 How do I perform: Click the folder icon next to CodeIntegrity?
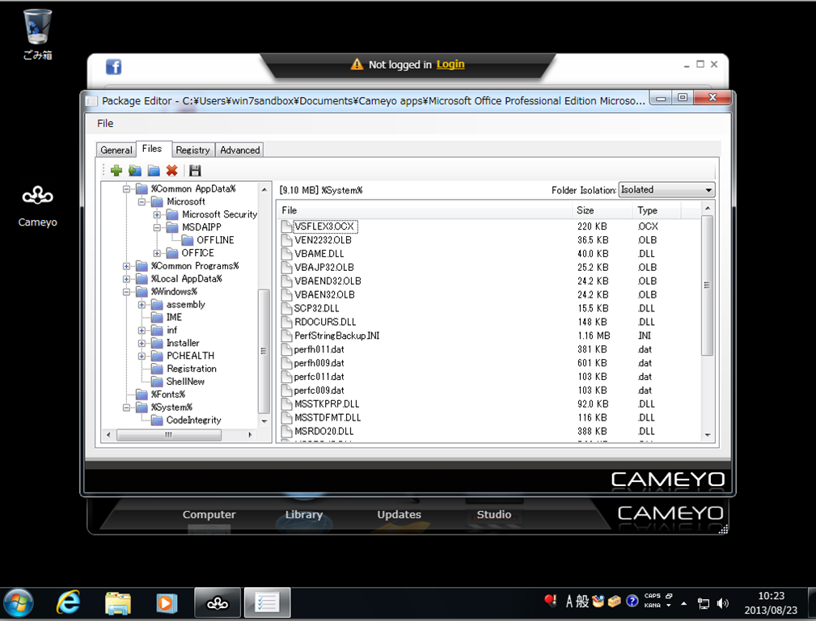click(x=157, y=420)
